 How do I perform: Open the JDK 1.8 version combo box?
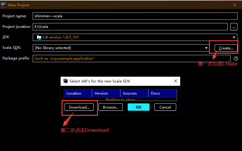point(135,37)
